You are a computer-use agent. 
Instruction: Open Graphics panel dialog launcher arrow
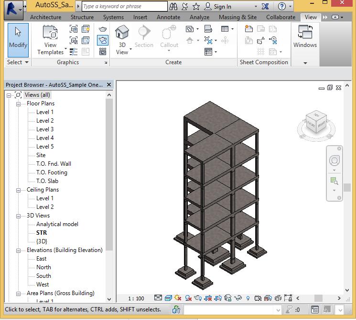(x=106, y=62)
